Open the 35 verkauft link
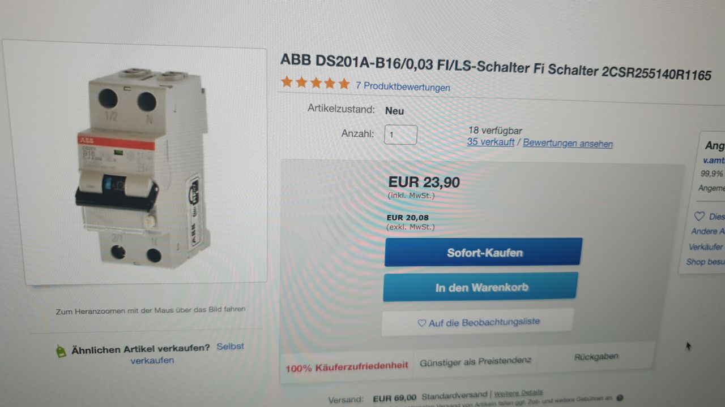This screenshot has width=725, height=407. (491, 142)
